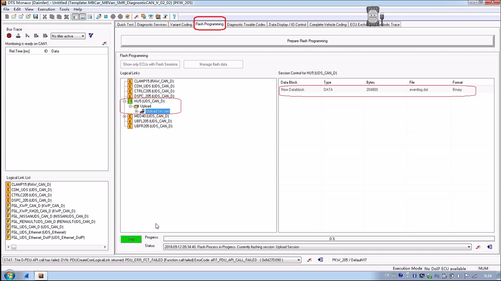Screen dimensions: 501x281
Task: Toggle the third layout view toolbar button
Action: [x=89, y=17]
